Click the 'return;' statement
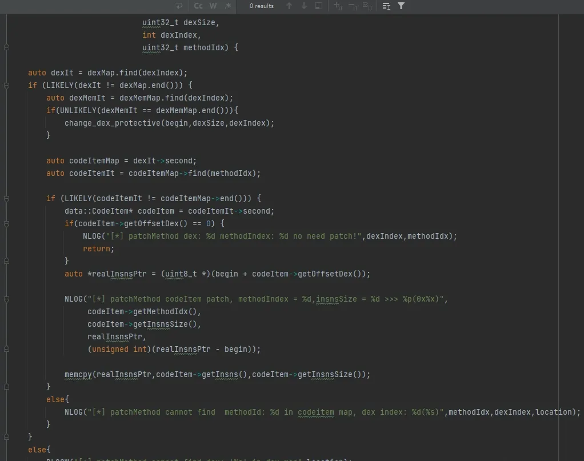The image size is (584, 461). [98, 249]
